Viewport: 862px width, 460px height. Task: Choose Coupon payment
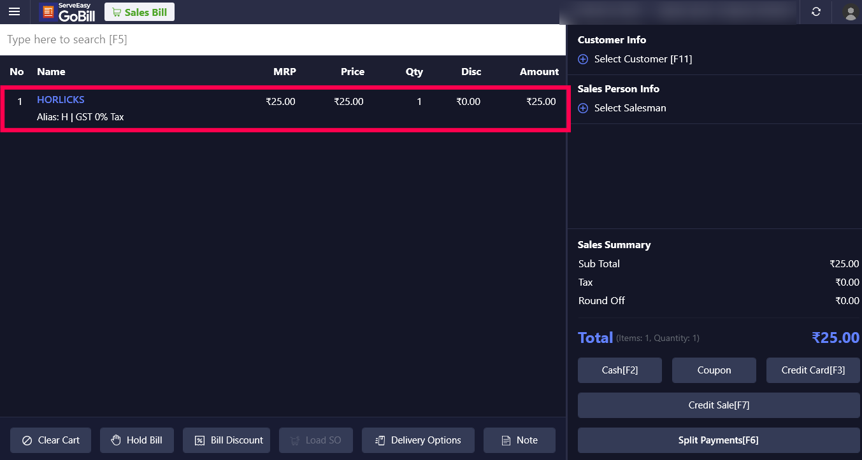click(714, 370)
